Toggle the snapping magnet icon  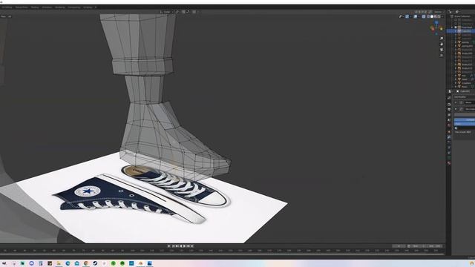click(x=183, y=12)
